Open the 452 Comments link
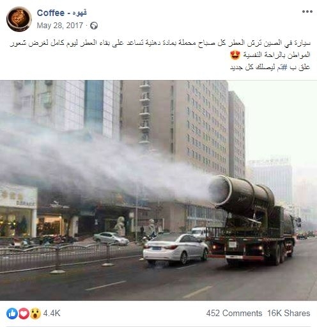The width and height of the screenshot is (317, 327). pos(234,314)
